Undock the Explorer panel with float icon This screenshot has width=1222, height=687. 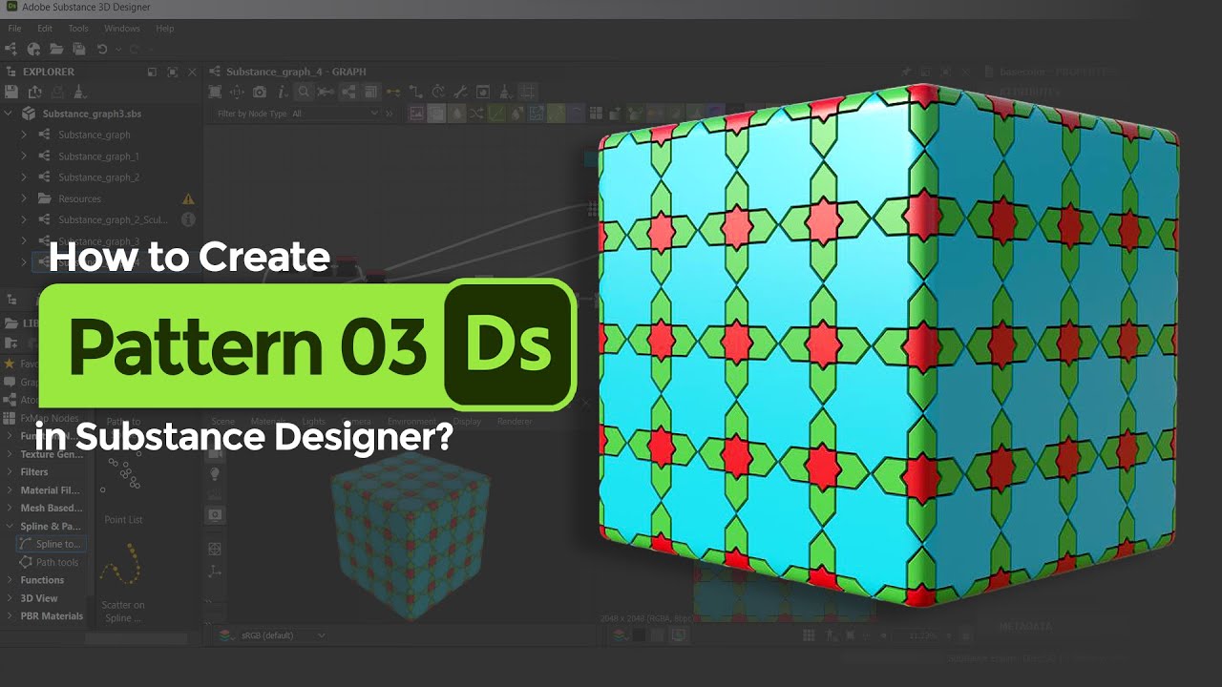(x=153, y=72)
